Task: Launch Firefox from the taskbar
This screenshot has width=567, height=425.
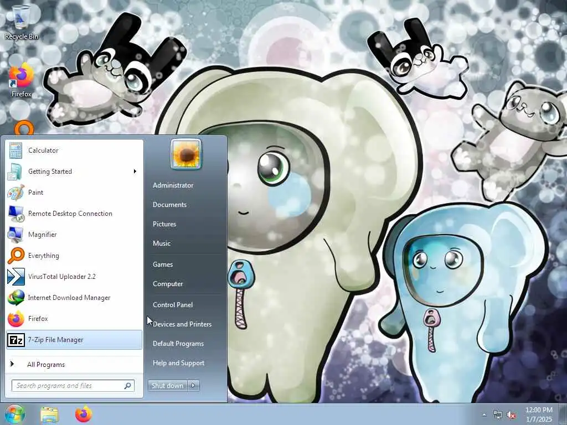Action: click(84, 414)
